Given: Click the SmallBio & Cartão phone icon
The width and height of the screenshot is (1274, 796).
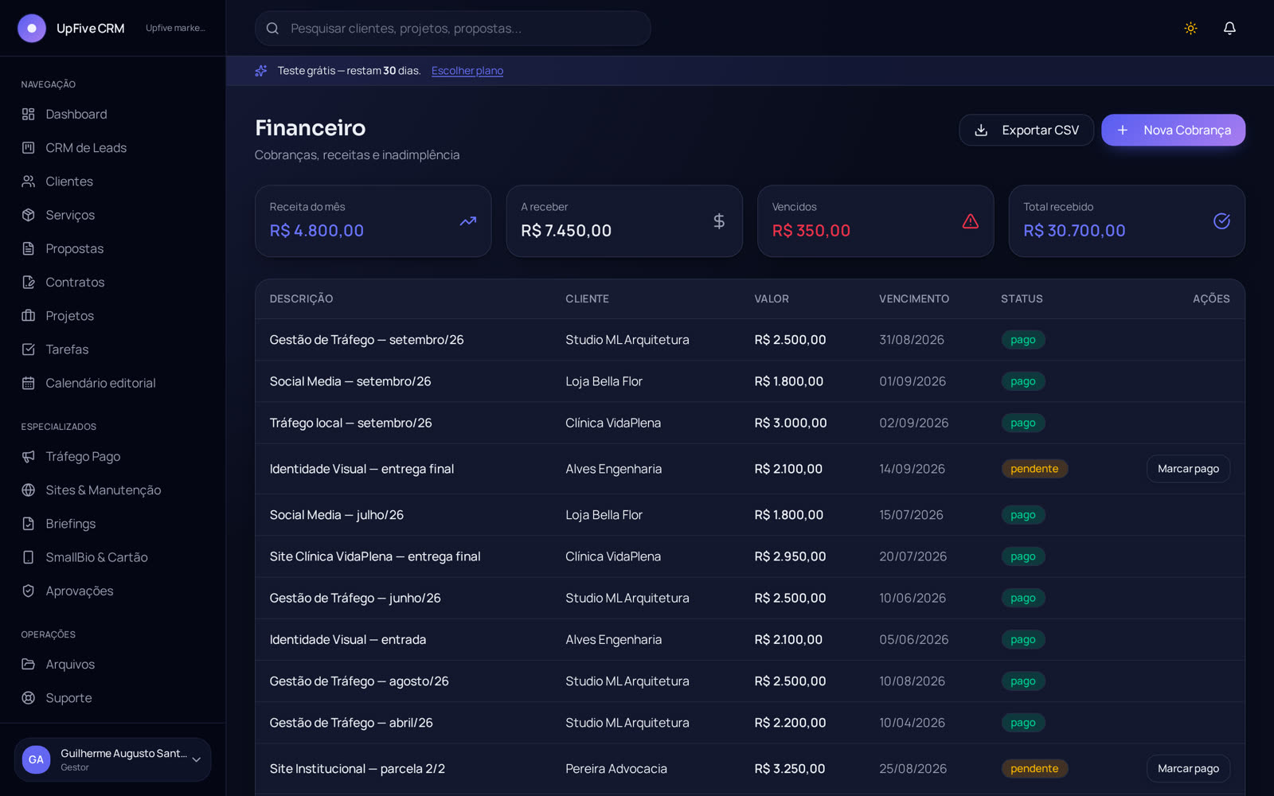Looking at the screenshot, I should tap(29, 557).
